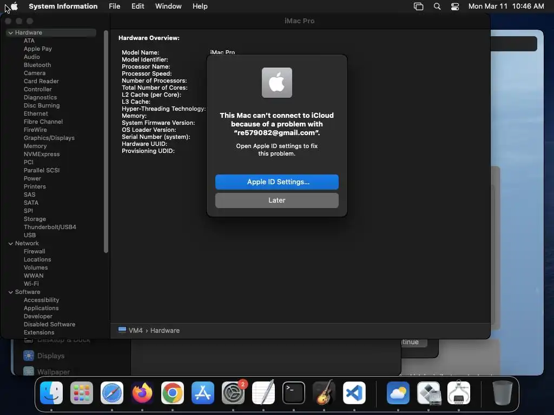Viewport: 554px width, 415px height.
Task: Select Apple Pay in the sidebar
Action: (38, 49)
